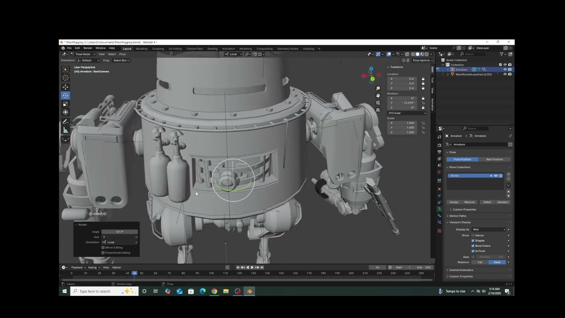Click the Assign bone collection button
This screenshot has height=318, width=565.
pos(454,202)
